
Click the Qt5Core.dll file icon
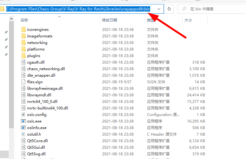point(23,141)
